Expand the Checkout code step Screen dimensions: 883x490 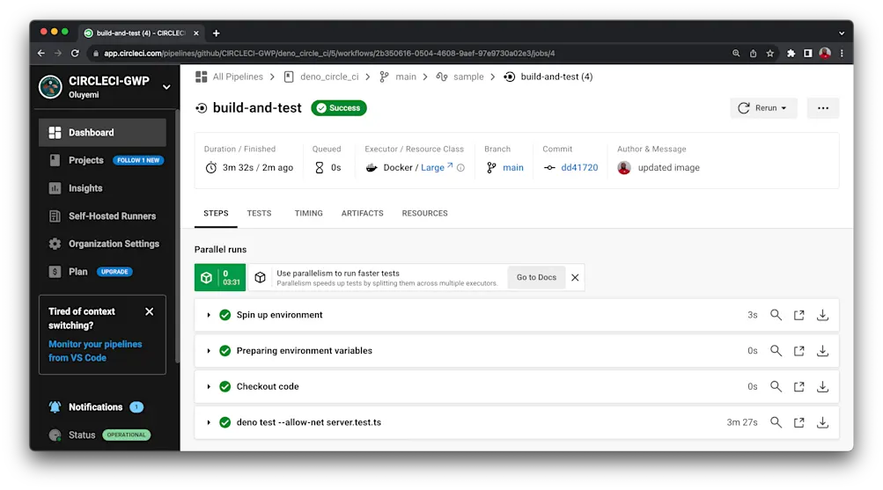pos(209,386)
